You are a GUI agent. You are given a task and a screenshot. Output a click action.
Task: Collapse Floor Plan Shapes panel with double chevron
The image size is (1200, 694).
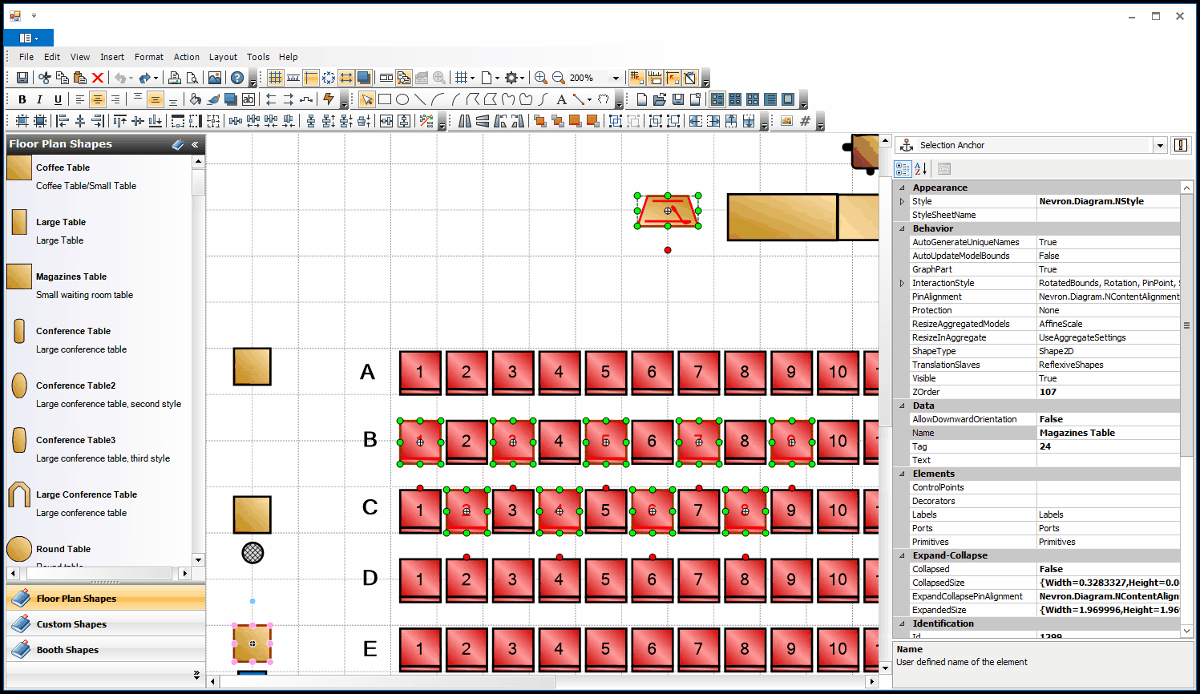click(195, 144)
